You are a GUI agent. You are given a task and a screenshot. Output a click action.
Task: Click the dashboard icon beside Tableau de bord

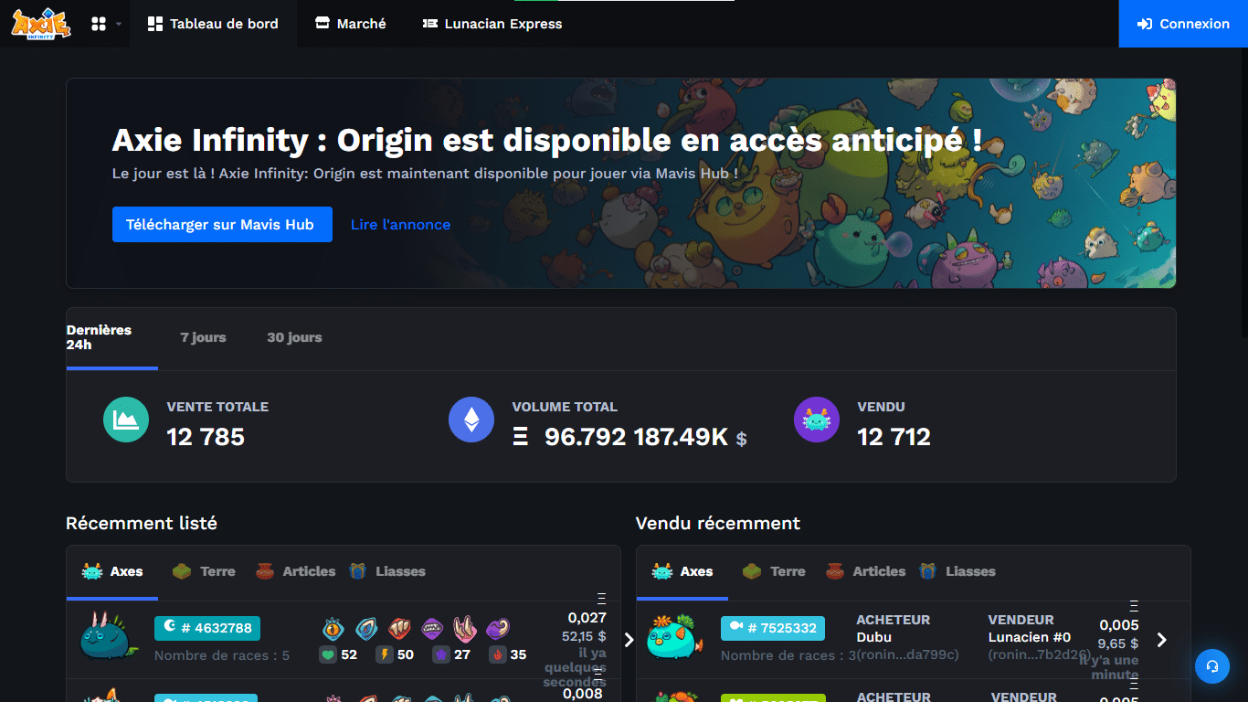point(155,24)
